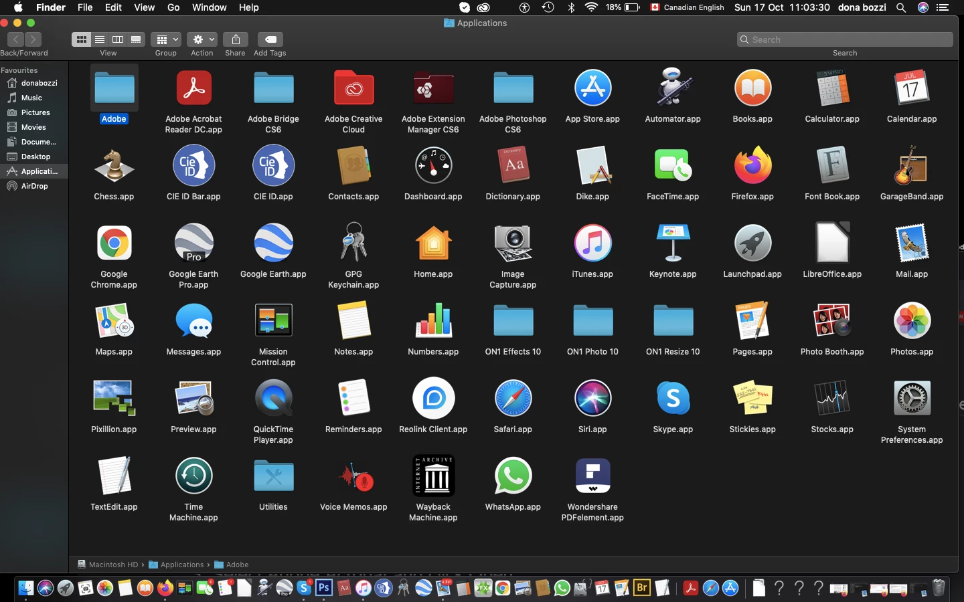Open the File menu
This screenshot has width=964, height=602.
85,7
